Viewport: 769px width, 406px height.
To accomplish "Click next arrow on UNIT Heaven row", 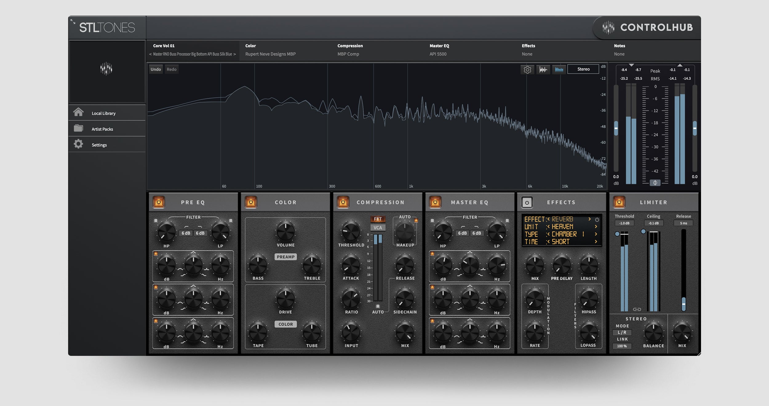I will pyautogui.click(x=596, y=226).
